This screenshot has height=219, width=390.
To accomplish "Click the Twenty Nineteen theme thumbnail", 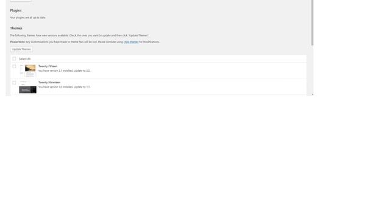I will coord(27,87).
